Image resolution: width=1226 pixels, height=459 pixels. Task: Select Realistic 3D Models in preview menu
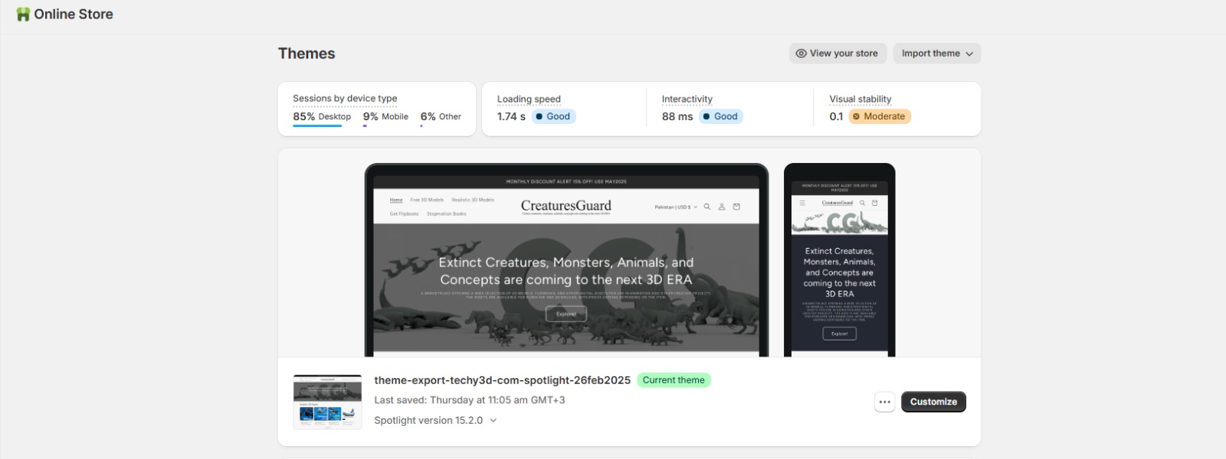point(473,200)
